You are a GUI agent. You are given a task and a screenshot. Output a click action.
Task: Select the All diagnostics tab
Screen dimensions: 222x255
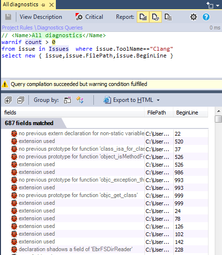(x=20, y=4)
